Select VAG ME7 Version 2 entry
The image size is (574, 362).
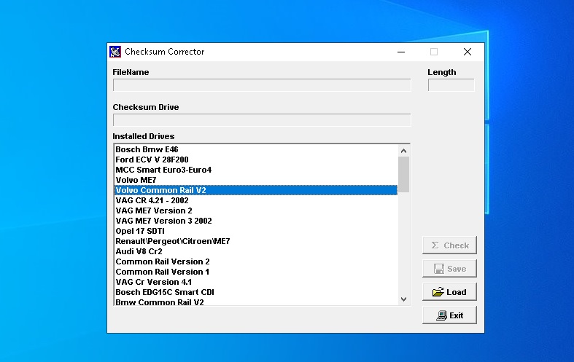(154, 210)
